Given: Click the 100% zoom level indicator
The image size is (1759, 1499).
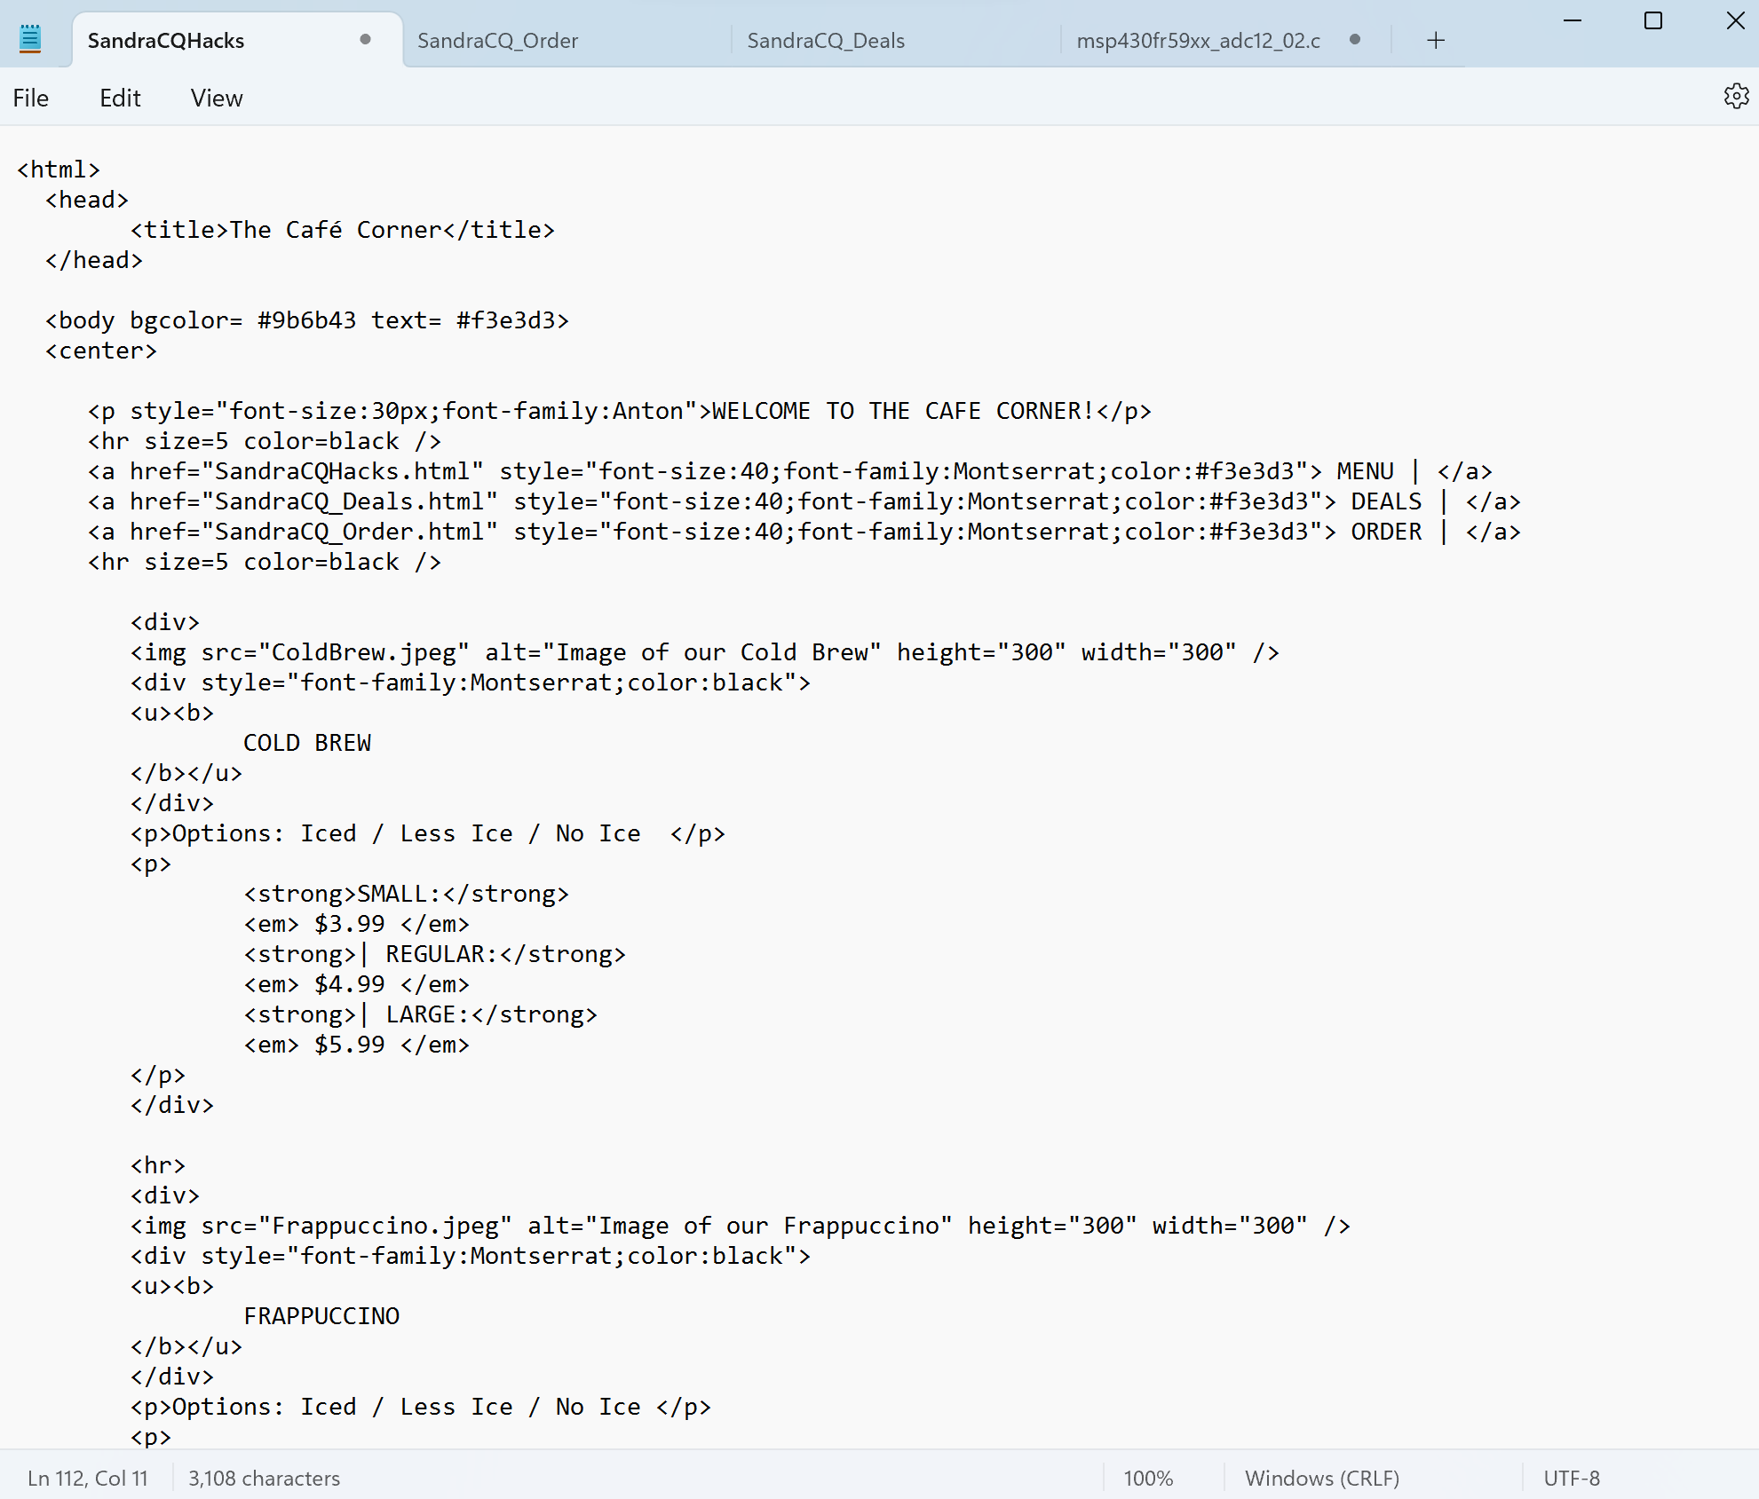Looking at the screenshot, I should (x=1148, y=1478).
